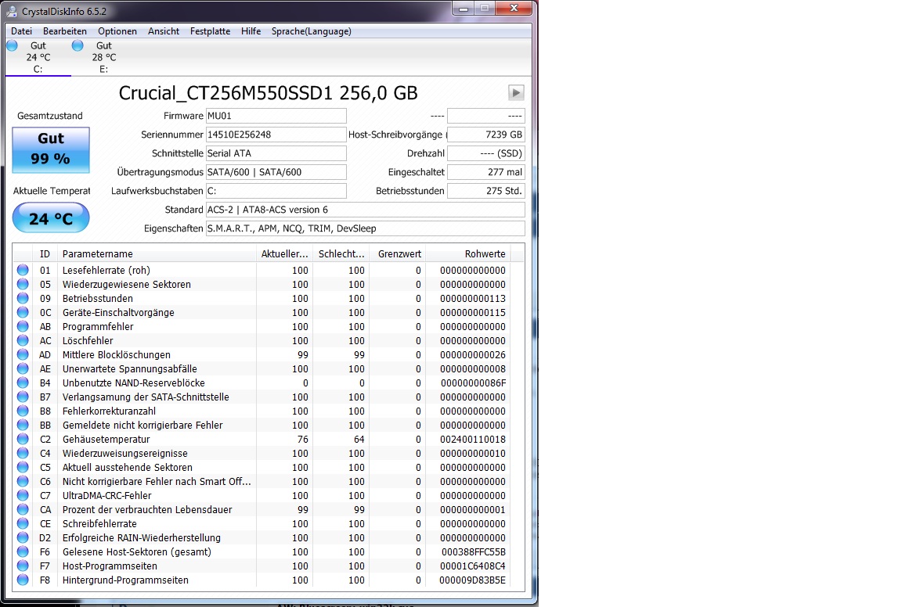Image resolution: width=902 pixels, height=607 pixels.
Task: Click status icon for Unerwartete Spannungsabfälle
Action: pyautogui.click(x=23, y=368)
